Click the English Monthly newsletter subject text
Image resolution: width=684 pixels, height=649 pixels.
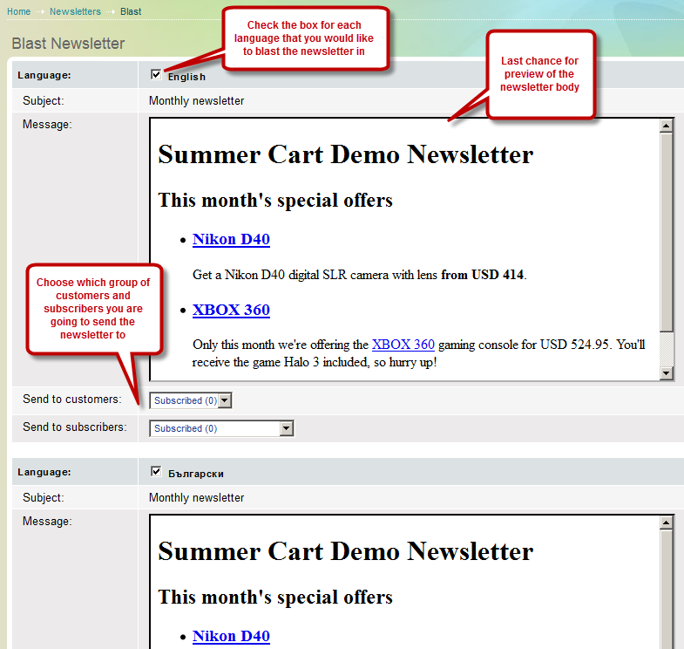(196, 101)
